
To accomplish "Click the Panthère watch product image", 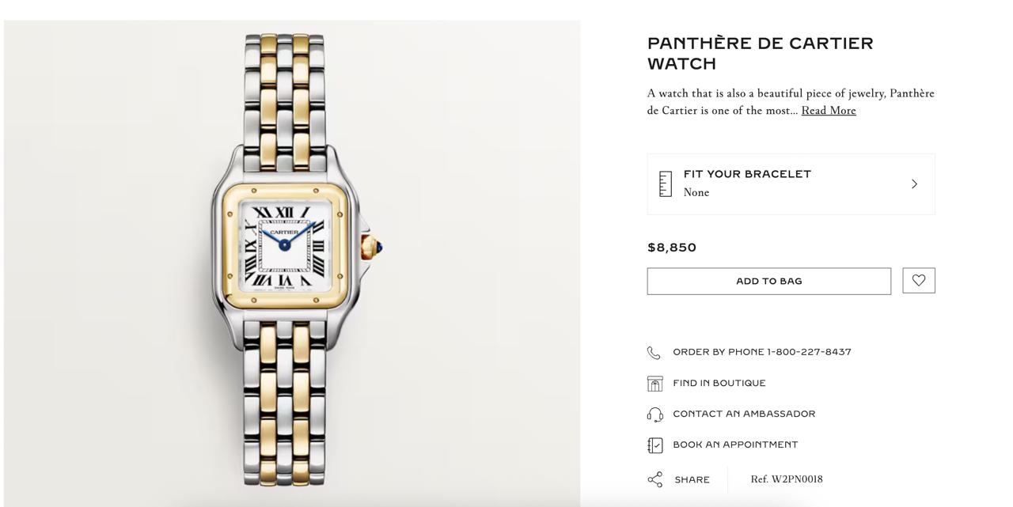I will coord(292,261).
